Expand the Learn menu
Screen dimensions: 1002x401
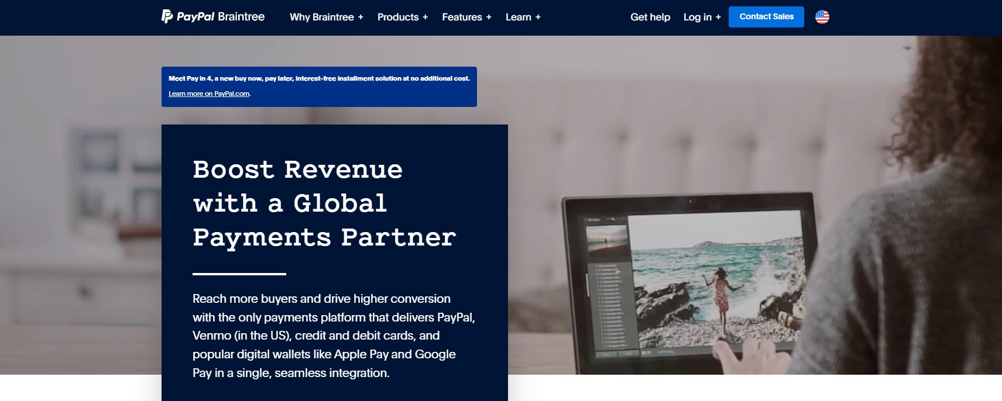pos(523,17)
